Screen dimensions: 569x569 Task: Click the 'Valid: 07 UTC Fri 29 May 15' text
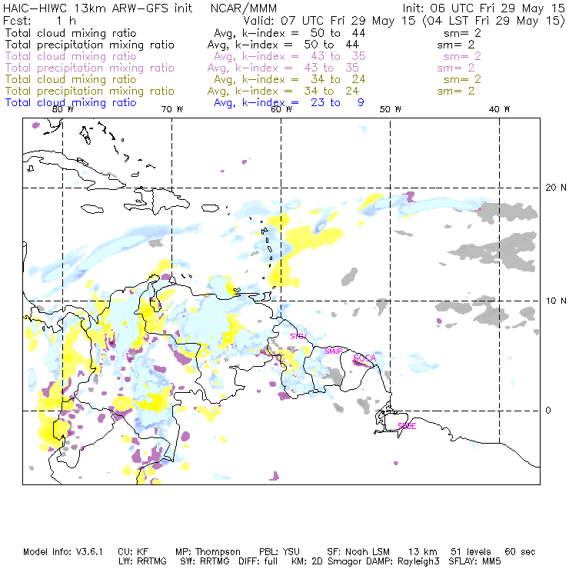click(329, 21)
